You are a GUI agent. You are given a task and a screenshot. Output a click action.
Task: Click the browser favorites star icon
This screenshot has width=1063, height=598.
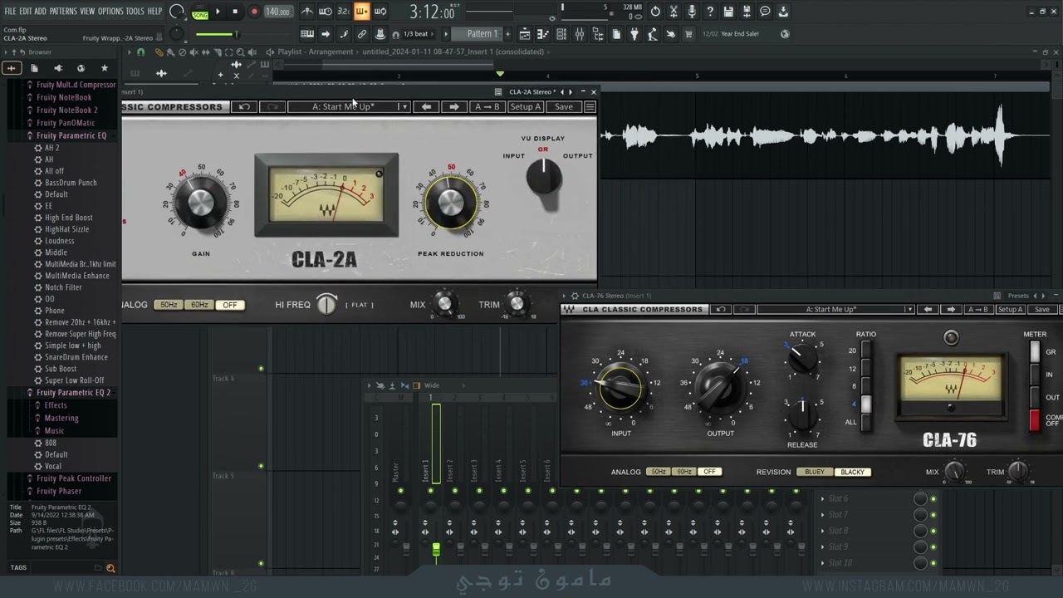coord(104,68)
